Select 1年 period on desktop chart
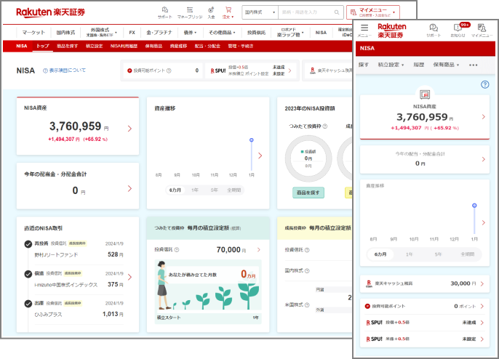Viewport: 499px width, 359px height. (195, 190)
